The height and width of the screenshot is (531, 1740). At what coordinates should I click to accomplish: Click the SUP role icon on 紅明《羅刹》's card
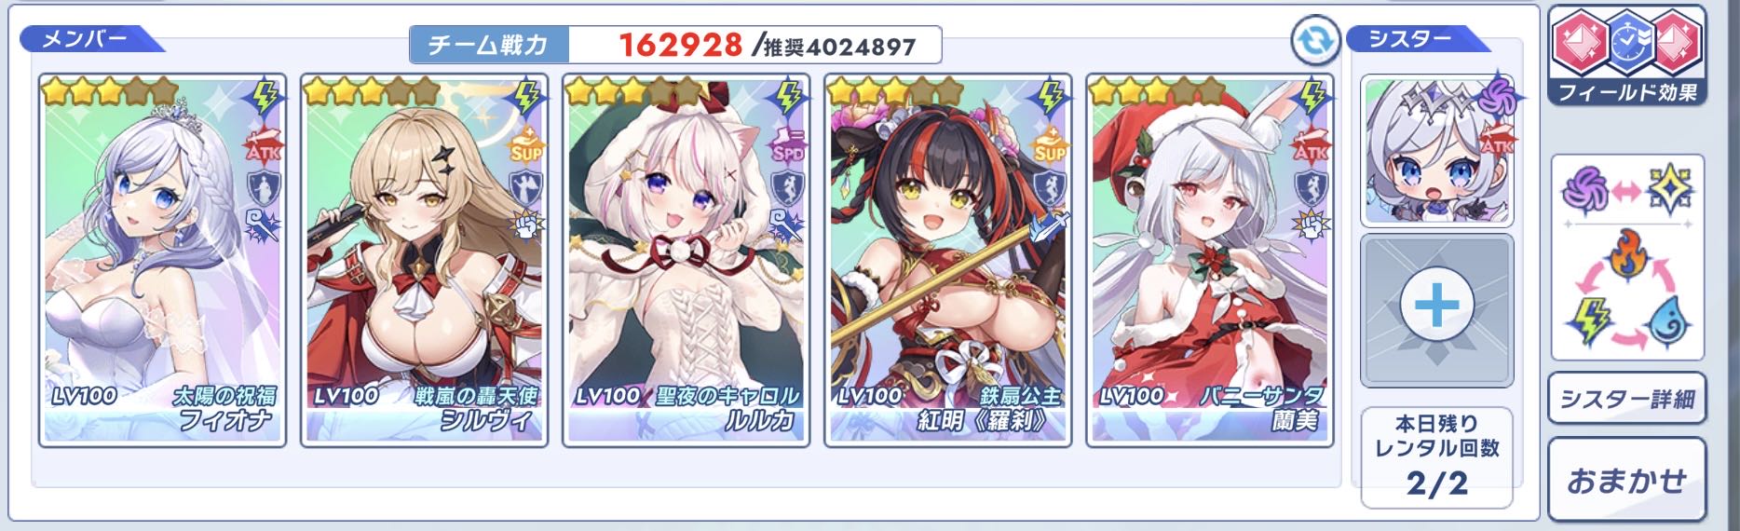[1051, 146]
